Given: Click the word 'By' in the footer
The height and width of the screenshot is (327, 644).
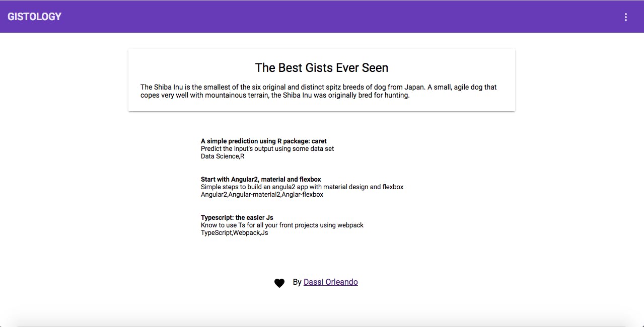Looking at the screenshot, I should pyautogui.click(x=297, y=282).
